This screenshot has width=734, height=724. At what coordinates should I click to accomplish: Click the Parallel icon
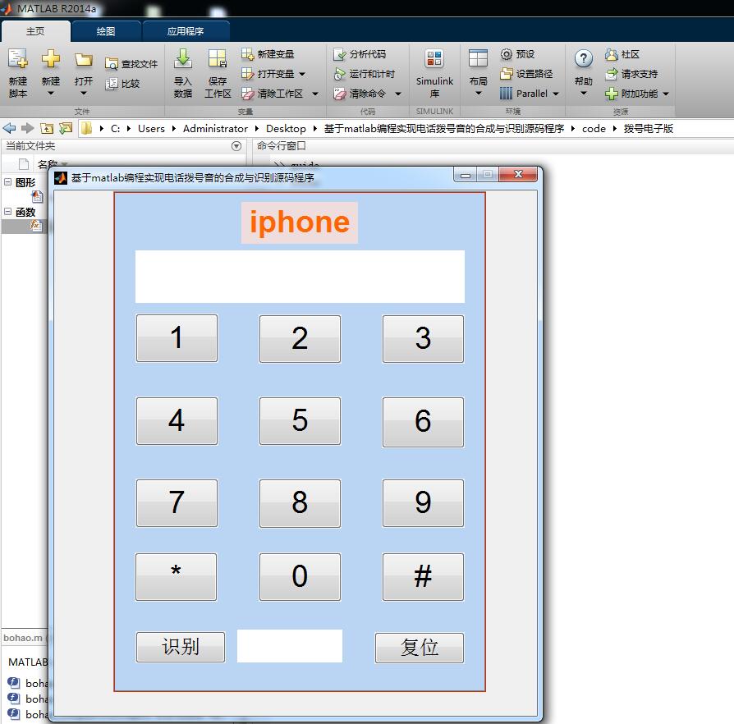pyautogui.click(x=506, y=94)
